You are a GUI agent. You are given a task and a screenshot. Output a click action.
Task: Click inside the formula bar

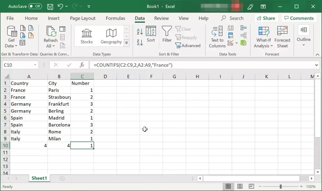[x=203, y=65]
